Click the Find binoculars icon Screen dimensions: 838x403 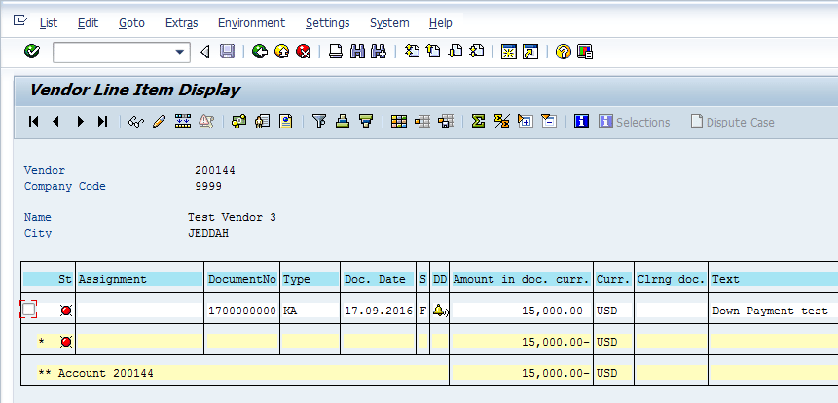356,52
